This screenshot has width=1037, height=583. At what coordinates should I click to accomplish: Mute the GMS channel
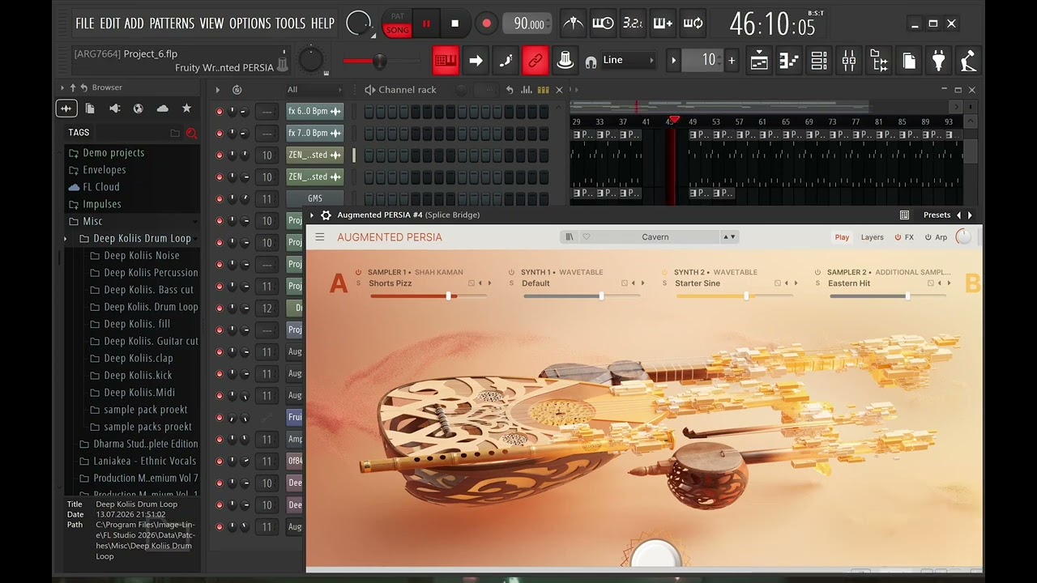click(219, 199)
